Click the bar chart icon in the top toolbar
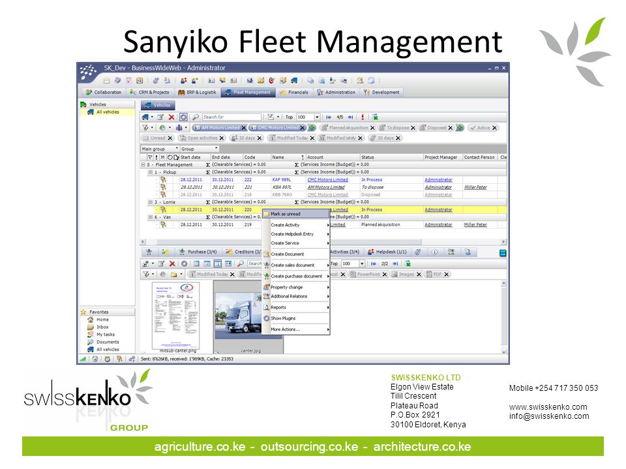The height and width of the screenshot is (469, 626). [x=250, y=81]
